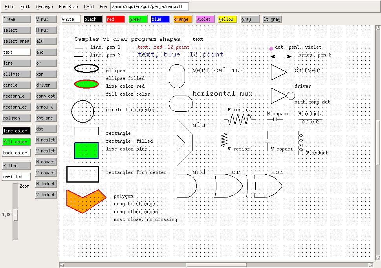Choose the polygon tool
The height and width of the screenshot is (268, 381).
[16, 118]
